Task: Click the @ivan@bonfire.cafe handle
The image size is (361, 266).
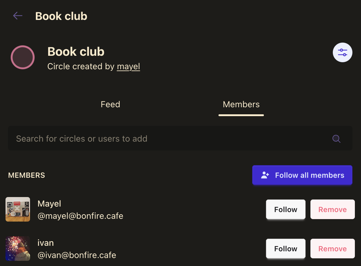Action: click(x=77, y=255)
